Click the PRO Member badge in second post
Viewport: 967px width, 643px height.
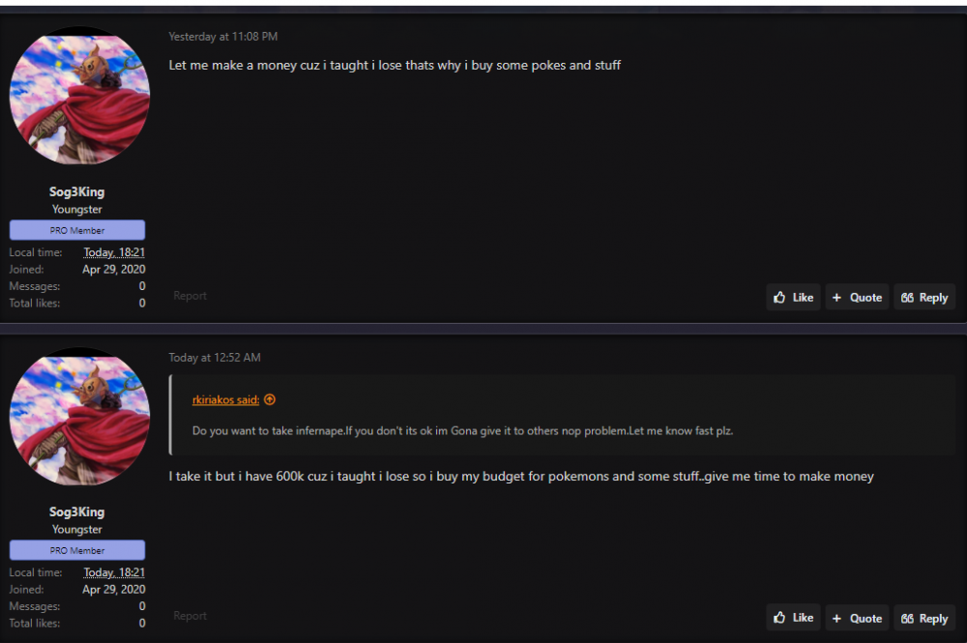pos(77,550)
